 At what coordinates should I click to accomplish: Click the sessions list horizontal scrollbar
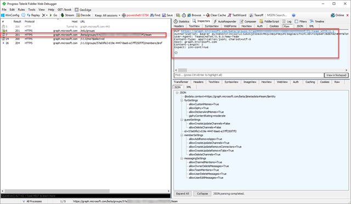click(57, 191)
